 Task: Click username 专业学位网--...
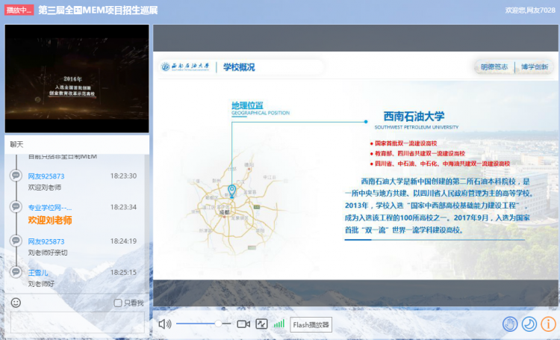pos(49,207)
